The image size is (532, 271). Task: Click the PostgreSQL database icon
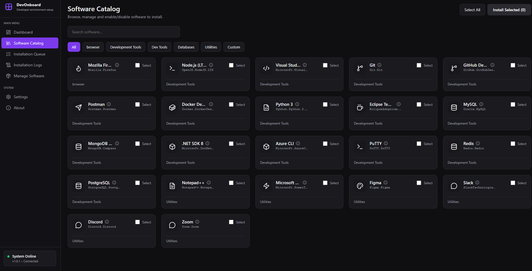point(79,186)
